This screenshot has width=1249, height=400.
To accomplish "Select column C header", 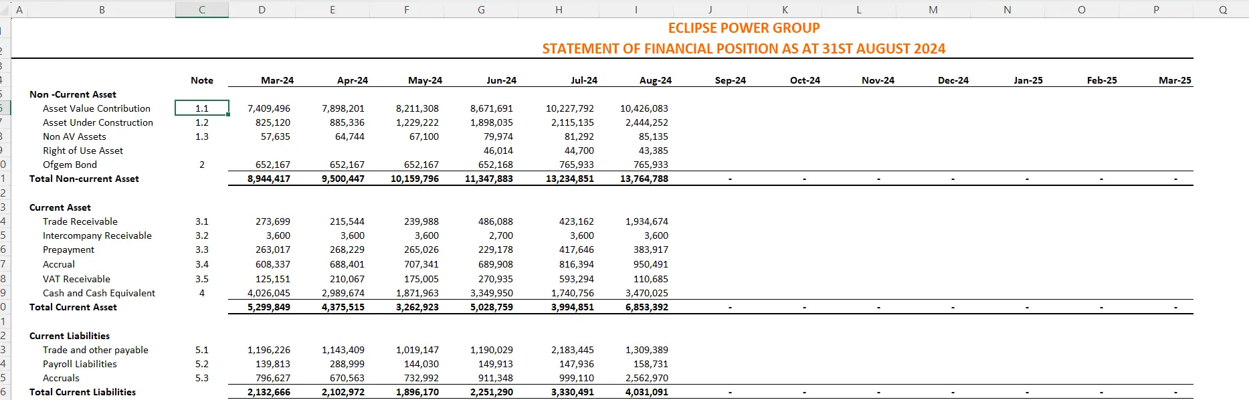I will pyautogui.click(x=202, y=9).
